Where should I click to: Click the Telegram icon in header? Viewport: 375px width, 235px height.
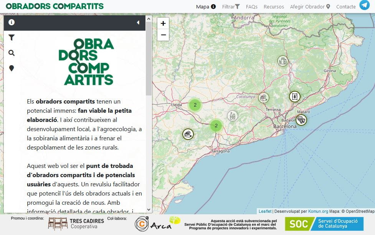[364, 5]
